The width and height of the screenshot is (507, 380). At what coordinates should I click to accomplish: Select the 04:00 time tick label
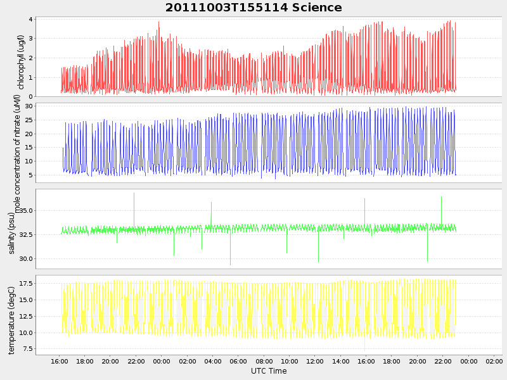[x=213, y=362]
